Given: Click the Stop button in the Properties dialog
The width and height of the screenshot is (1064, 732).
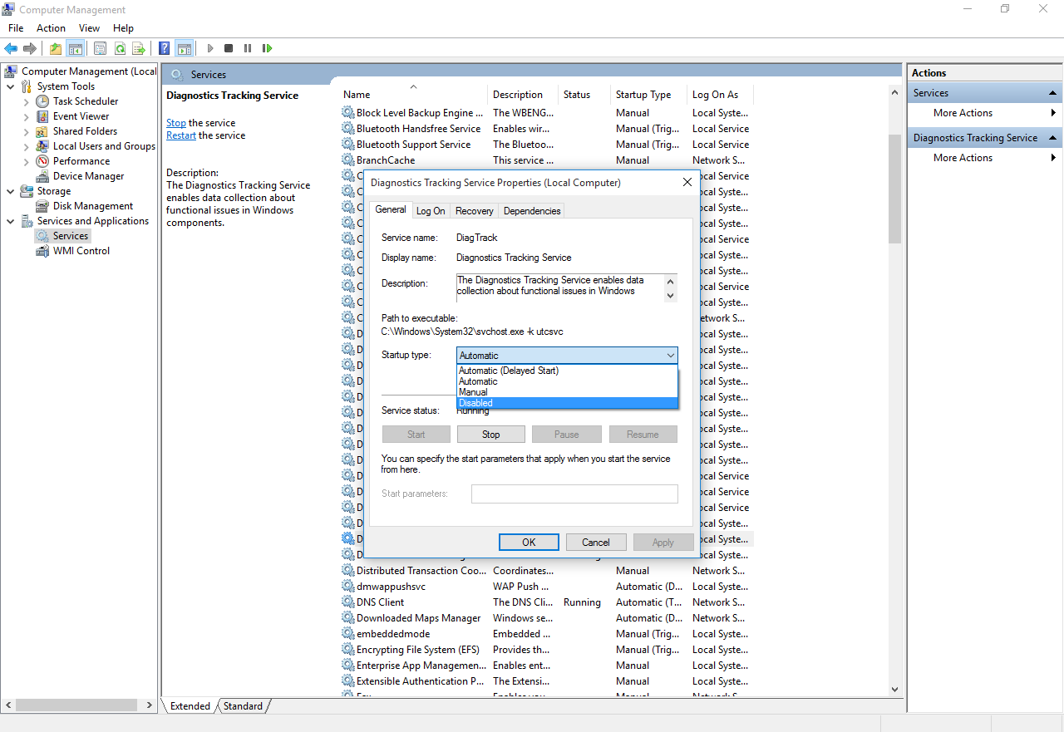Looking at the screenshot, I should 491,435.
